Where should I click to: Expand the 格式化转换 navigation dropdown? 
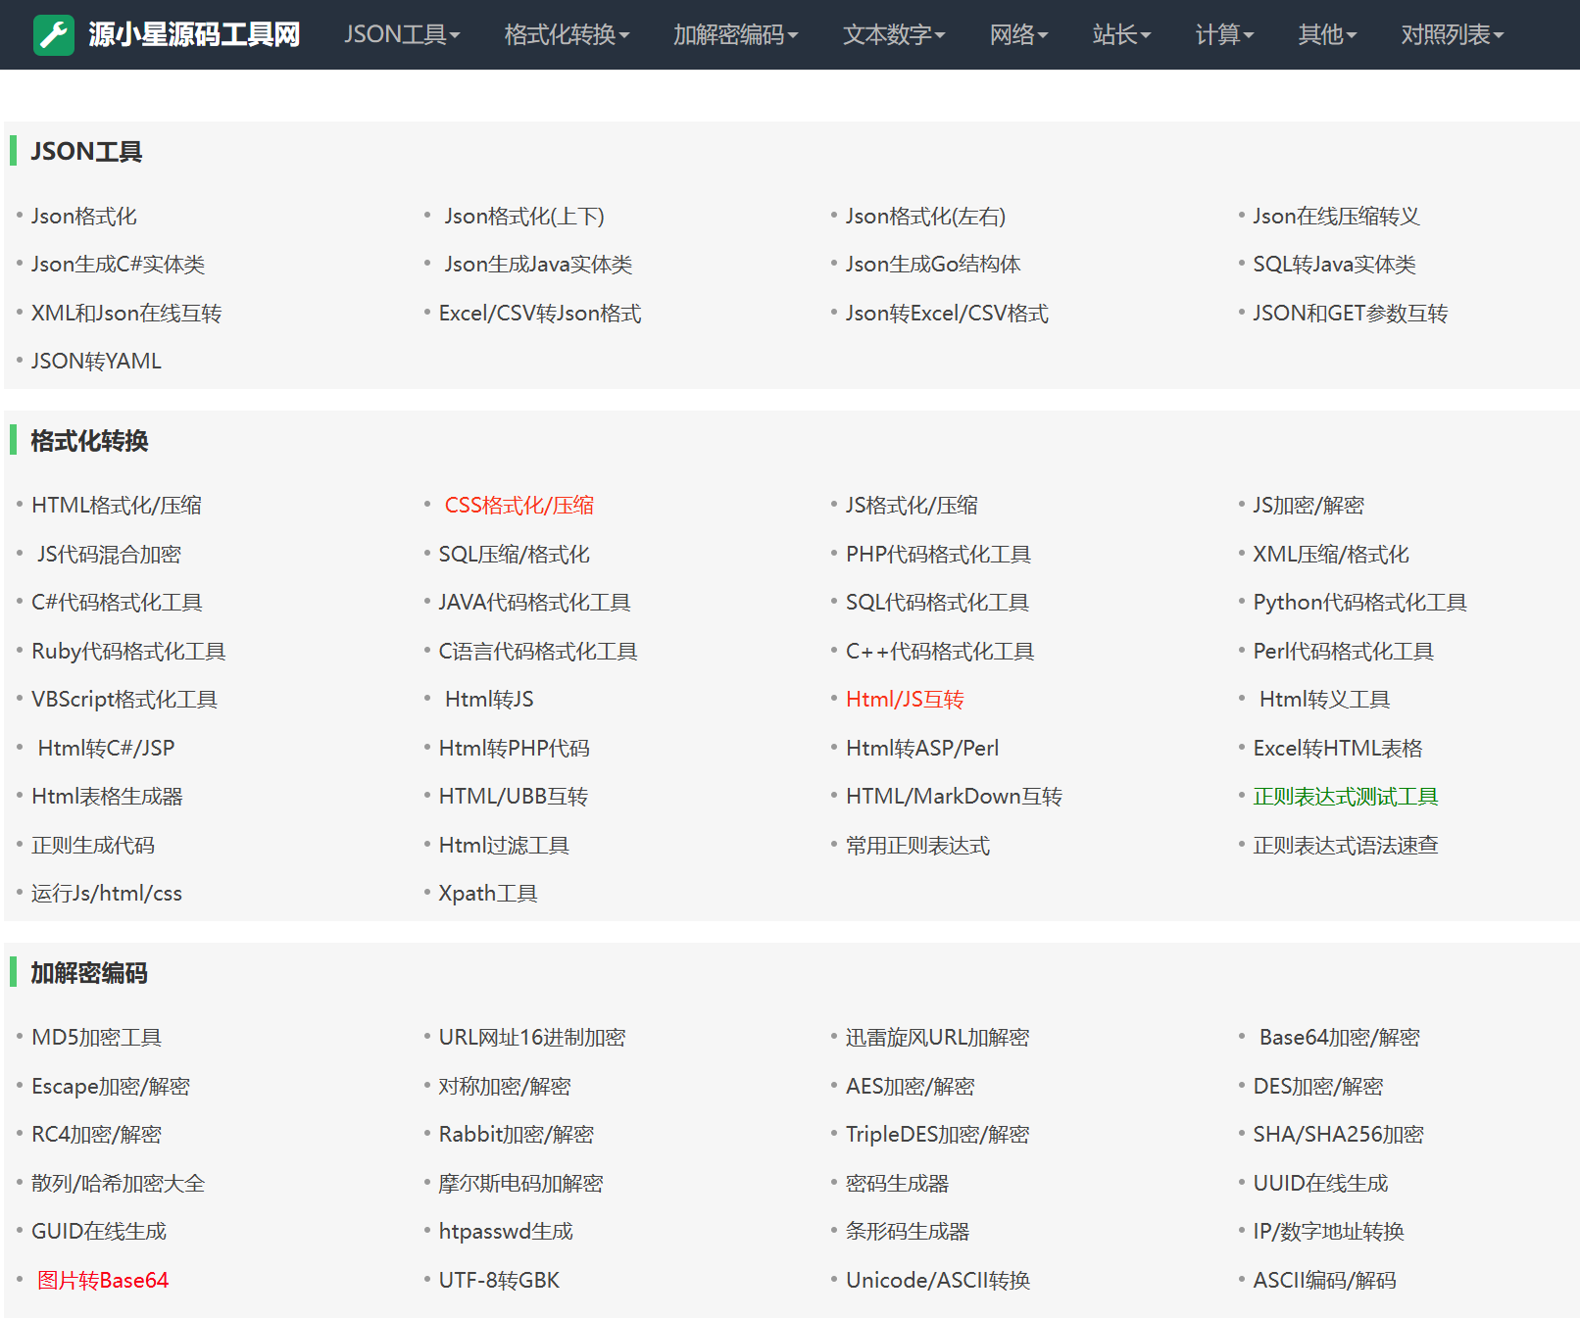click(x=565, y=34)
